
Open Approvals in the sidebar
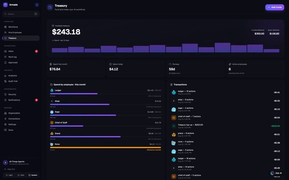coord(21,62)
